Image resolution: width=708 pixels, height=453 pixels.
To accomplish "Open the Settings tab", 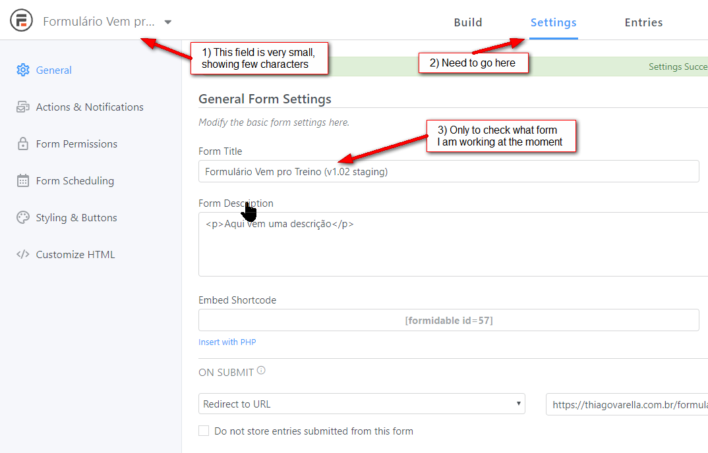I will click(553, 22).
